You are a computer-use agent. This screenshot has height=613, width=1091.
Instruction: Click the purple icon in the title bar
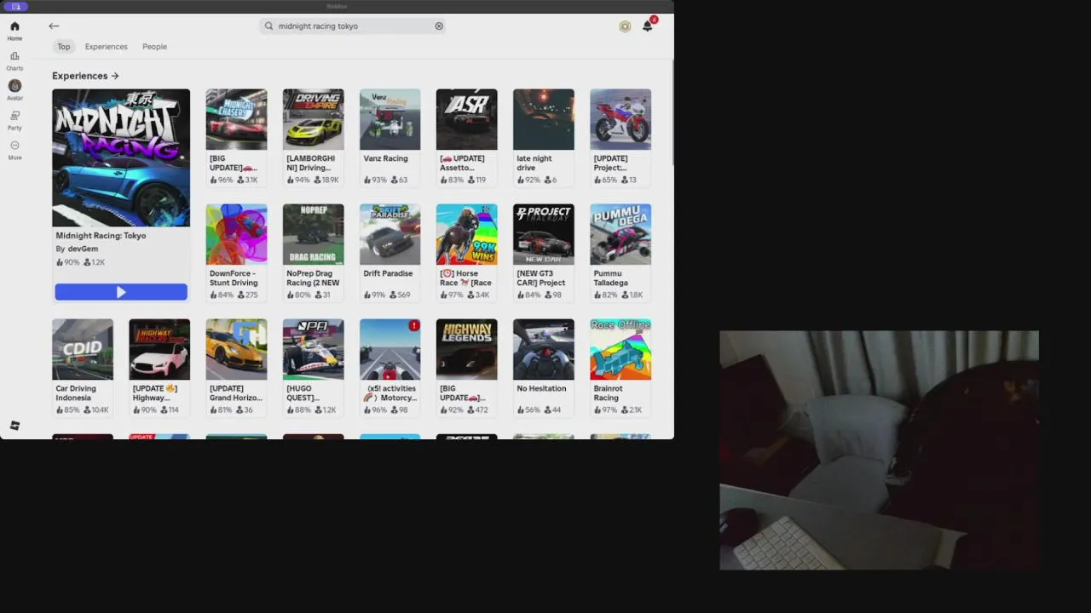point(15,6)
